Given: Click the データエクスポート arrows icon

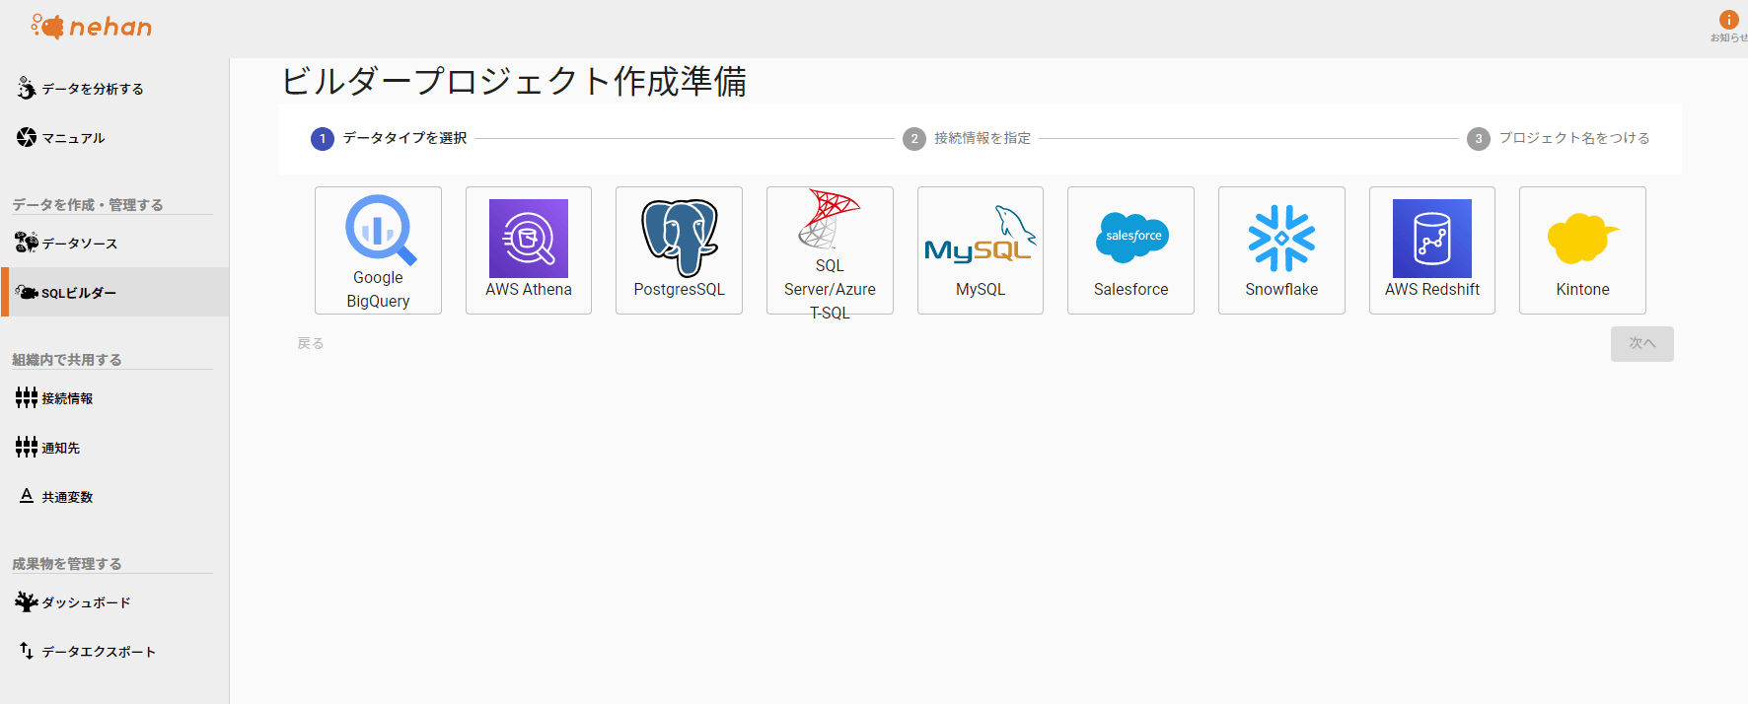Looking at the screenshot, I should (x=27, y=651).
